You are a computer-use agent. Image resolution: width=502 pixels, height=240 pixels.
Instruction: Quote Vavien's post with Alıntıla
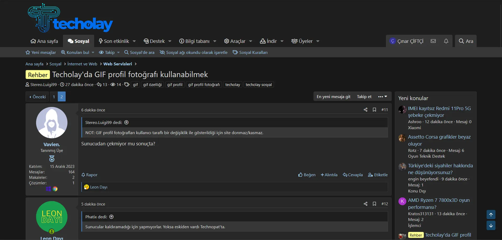coord(329,175)
